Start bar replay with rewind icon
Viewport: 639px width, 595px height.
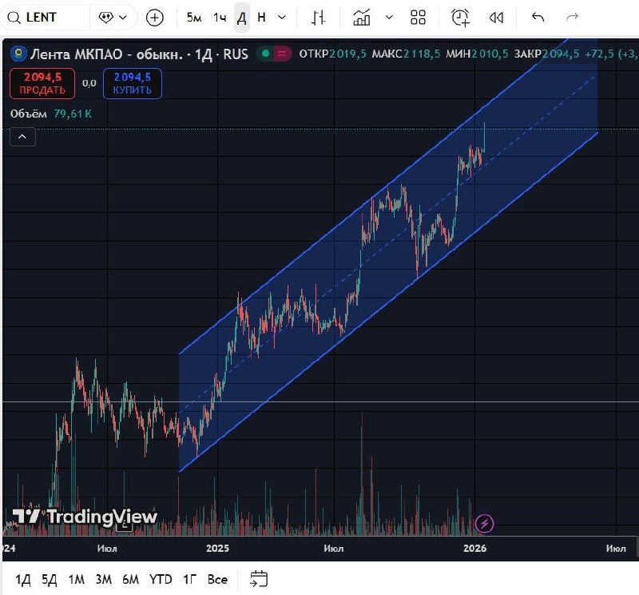click(x=496, y=17)
